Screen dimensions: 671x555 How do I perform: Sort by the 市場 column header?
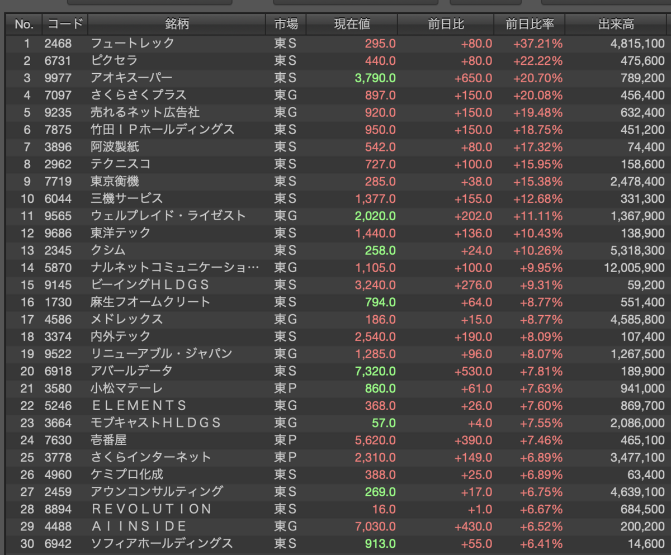pos(286,25)
